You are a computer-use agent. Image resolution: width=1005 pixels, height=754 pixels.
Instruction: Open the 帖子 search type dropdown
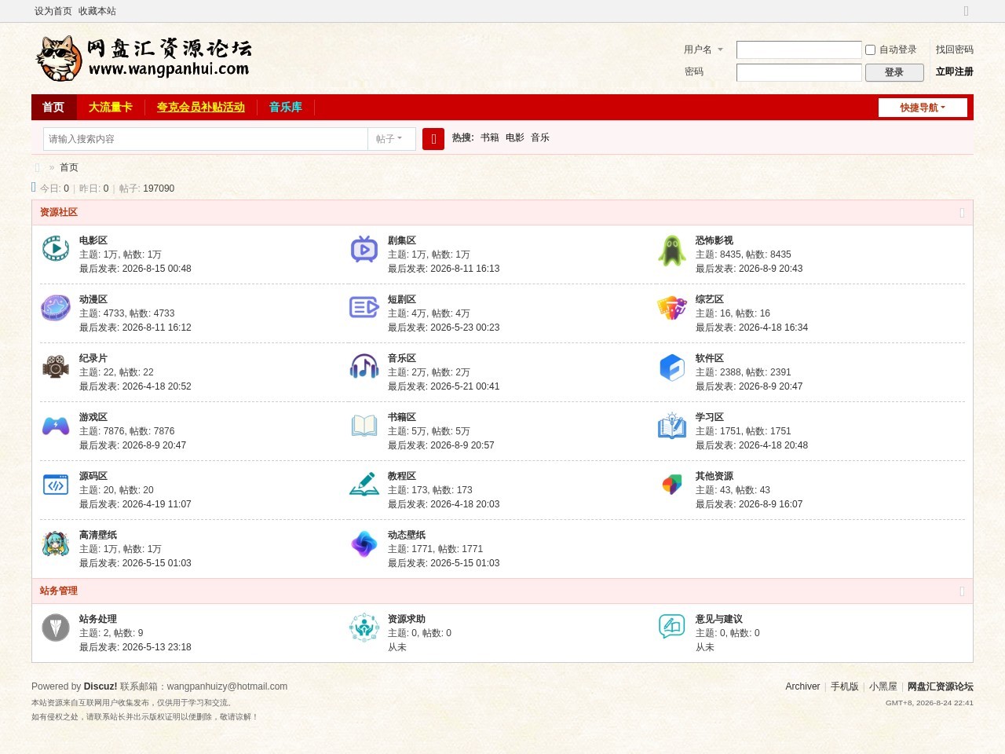391,139
